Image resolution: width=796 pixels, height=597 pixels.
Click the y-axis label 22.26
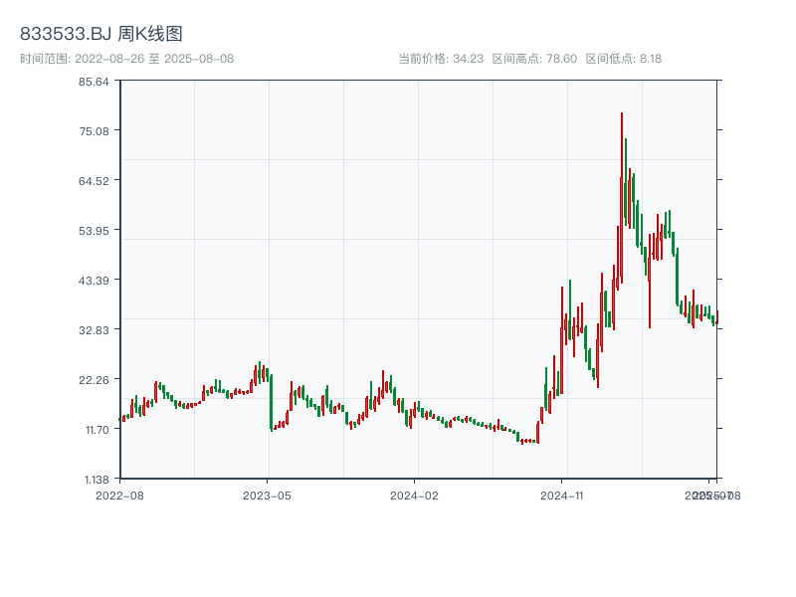point(94,380)
